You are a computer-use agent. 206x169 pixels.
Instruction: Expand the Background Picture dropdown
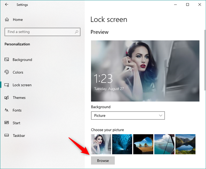(128, 116)
